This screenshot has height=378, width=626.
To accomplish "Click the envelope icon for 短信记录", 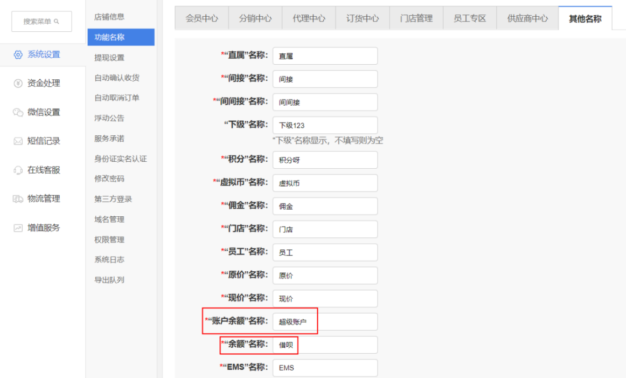I will tap(18, 141).
